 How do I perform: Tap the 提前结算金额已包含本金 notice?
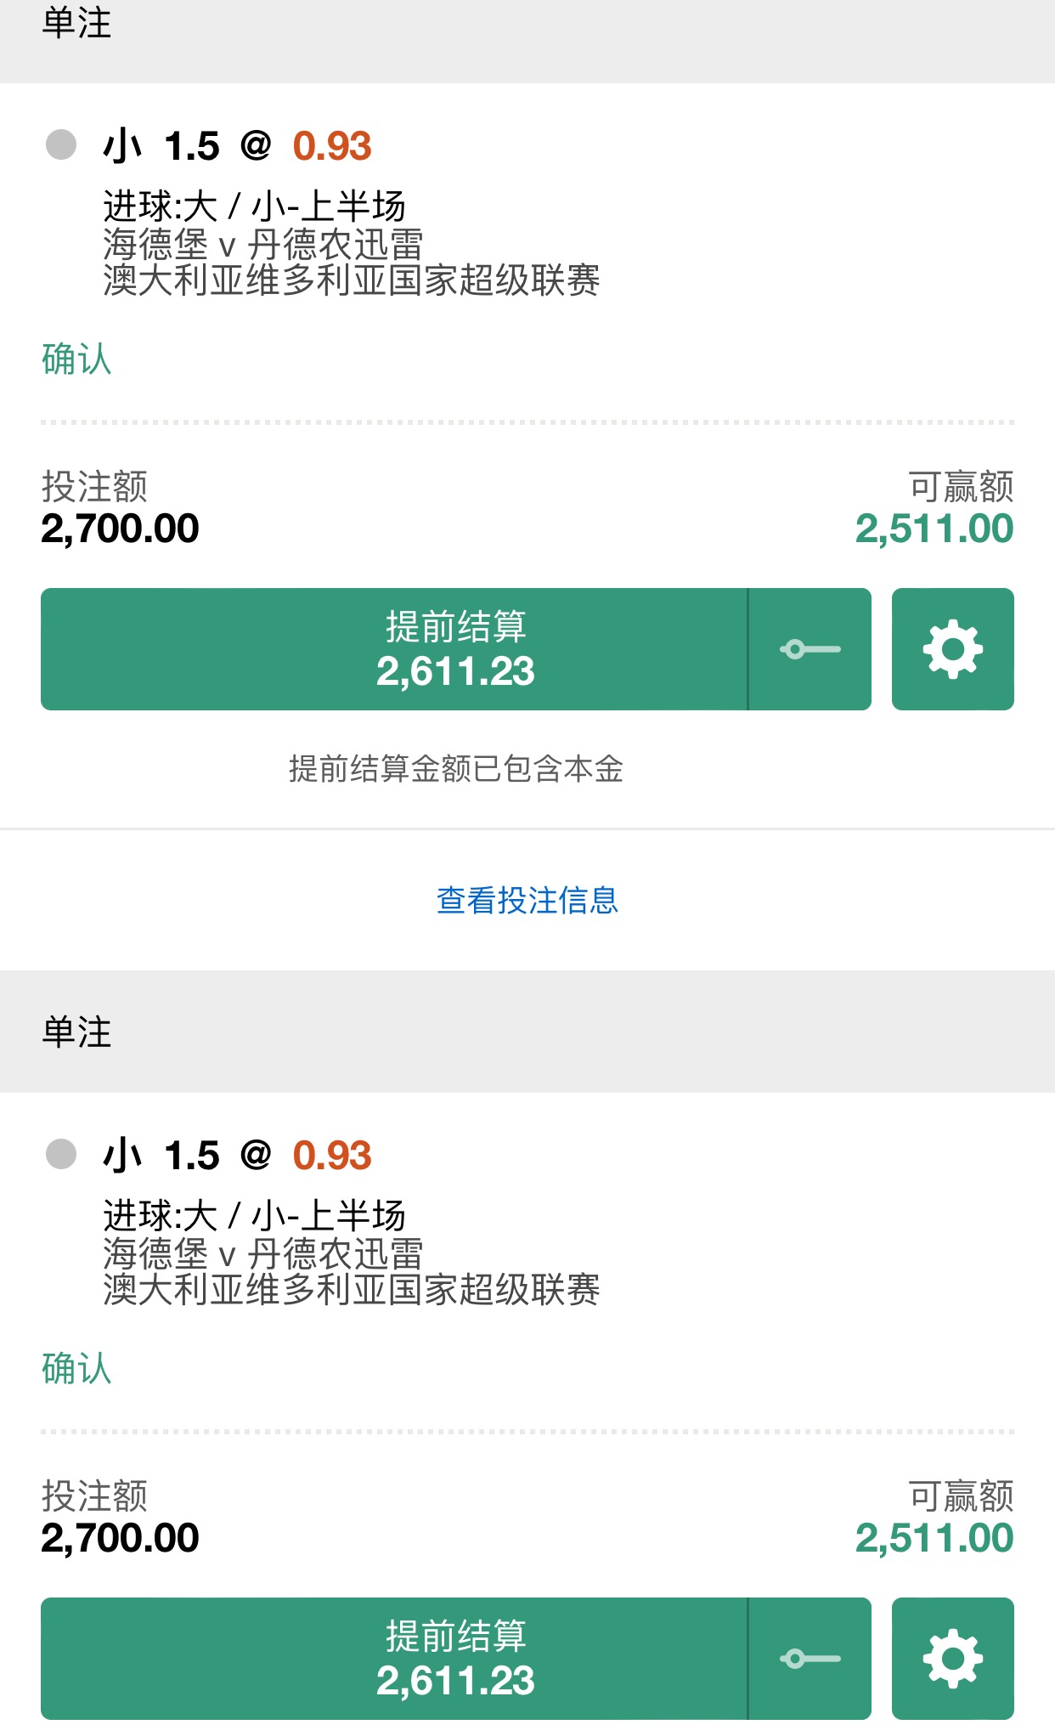456,769
